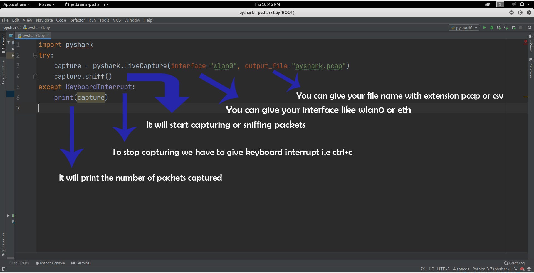Change the Python 3.7 (pyshark) interpreter
The width and height of the screenshot is (534, 273).
[x=491, y=269]
